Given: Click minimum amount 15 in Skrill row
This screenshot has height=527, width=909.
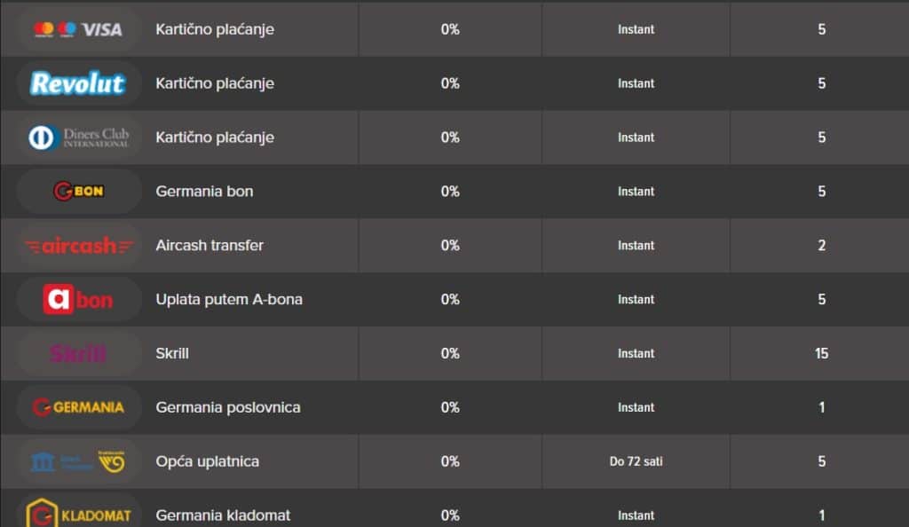Looking at the screenshot, I should 821,353.
